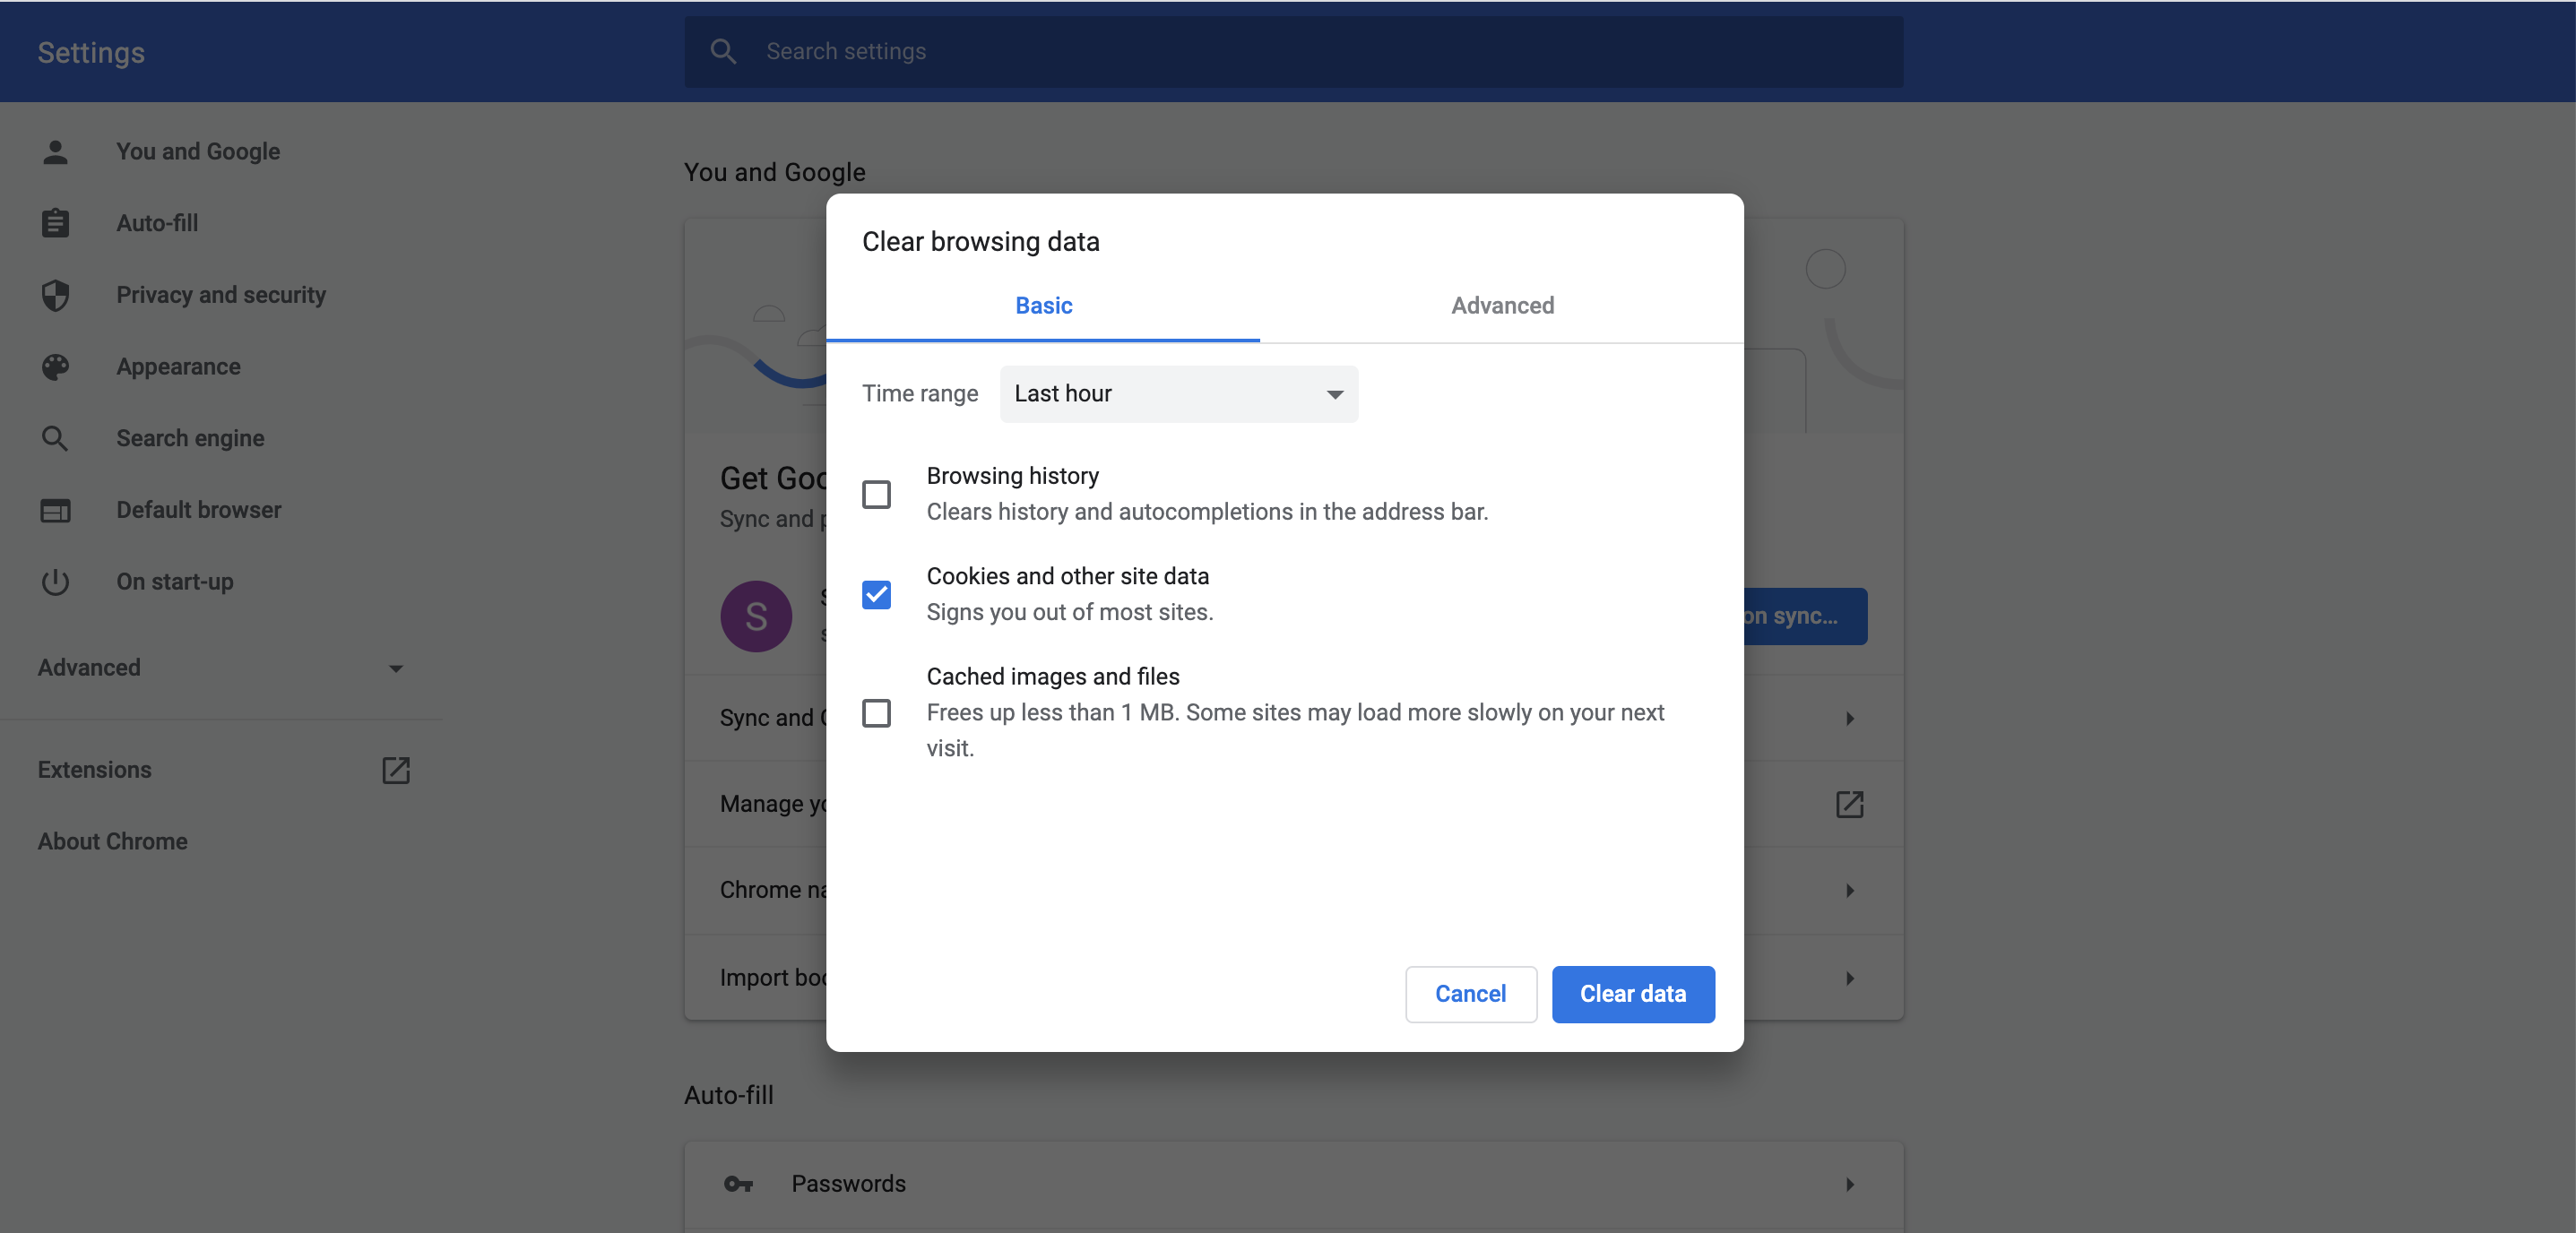This screenshot has width=2576, height=1233.
Task: Click the You and Google person icon
Action: click(x=55, y=152)
